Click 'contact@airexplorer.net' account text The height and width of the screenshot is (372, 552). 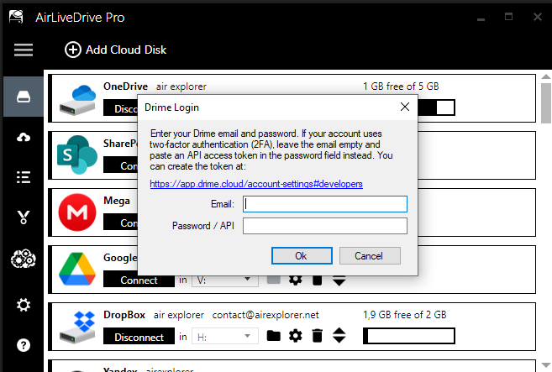point(265,315)
